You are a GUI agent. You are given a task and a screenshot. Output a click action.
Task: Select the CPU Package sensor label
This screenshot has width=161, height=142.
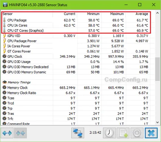(17, 20)
